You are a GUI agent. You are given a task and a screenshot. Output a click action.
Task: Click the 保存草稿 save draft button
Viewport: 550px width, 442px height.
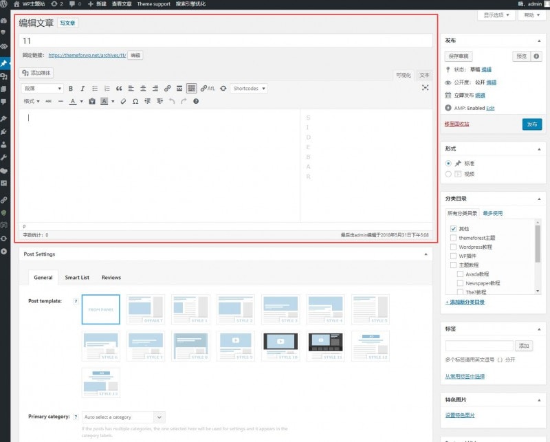pos(459,56)
